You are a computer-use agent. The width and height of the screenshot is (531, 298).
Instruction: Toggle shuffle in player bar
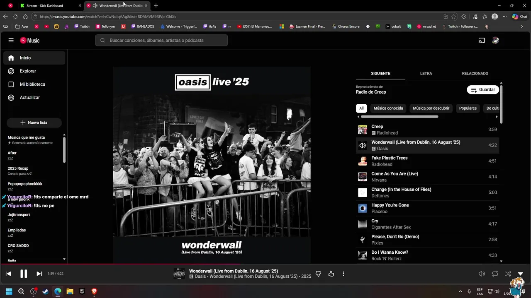coord(508,274)
